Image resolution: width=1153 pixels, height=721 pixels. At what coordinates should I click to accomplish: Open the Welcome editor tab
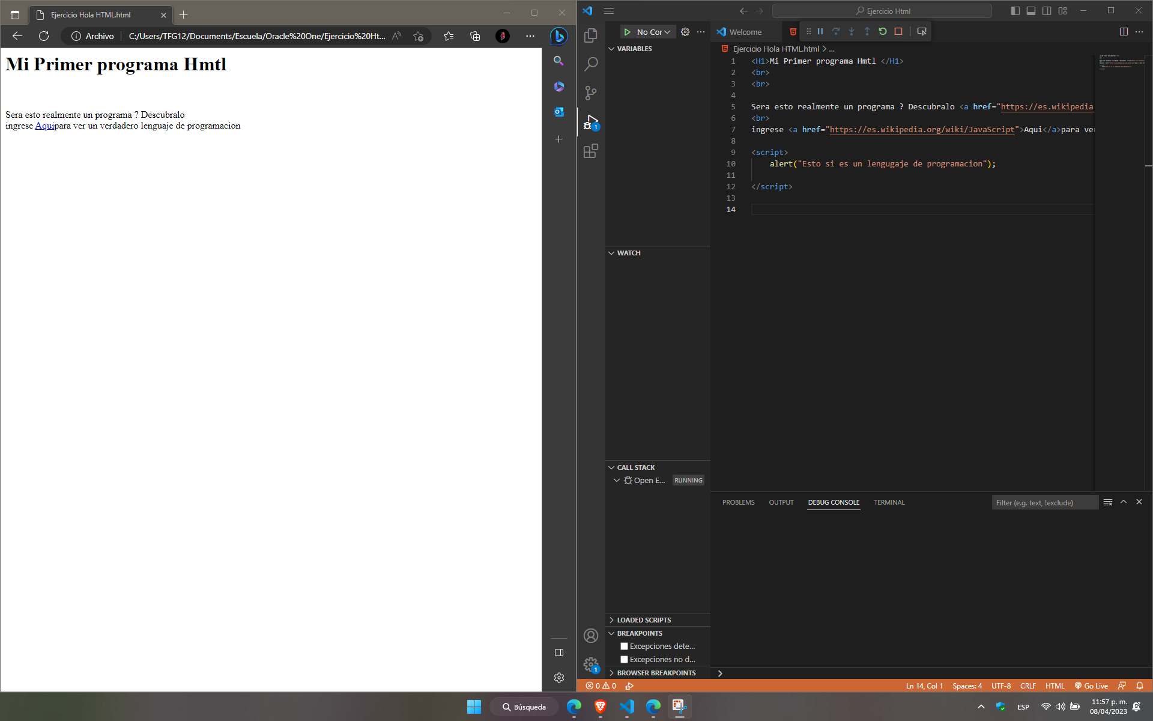(745, 32)
